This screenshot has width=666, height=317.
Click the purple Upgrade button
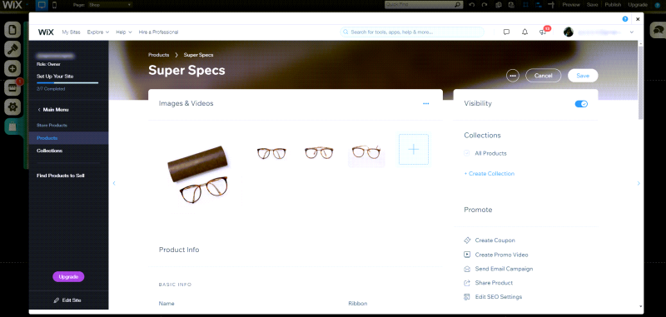tap(68, 277)
